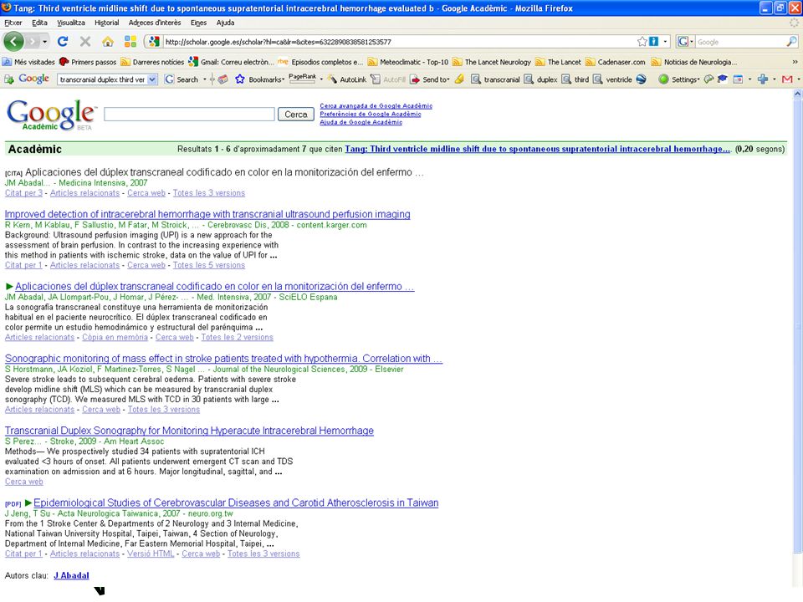
Task: Open the address bar history dropdown
Action: (x=665, y=42)
